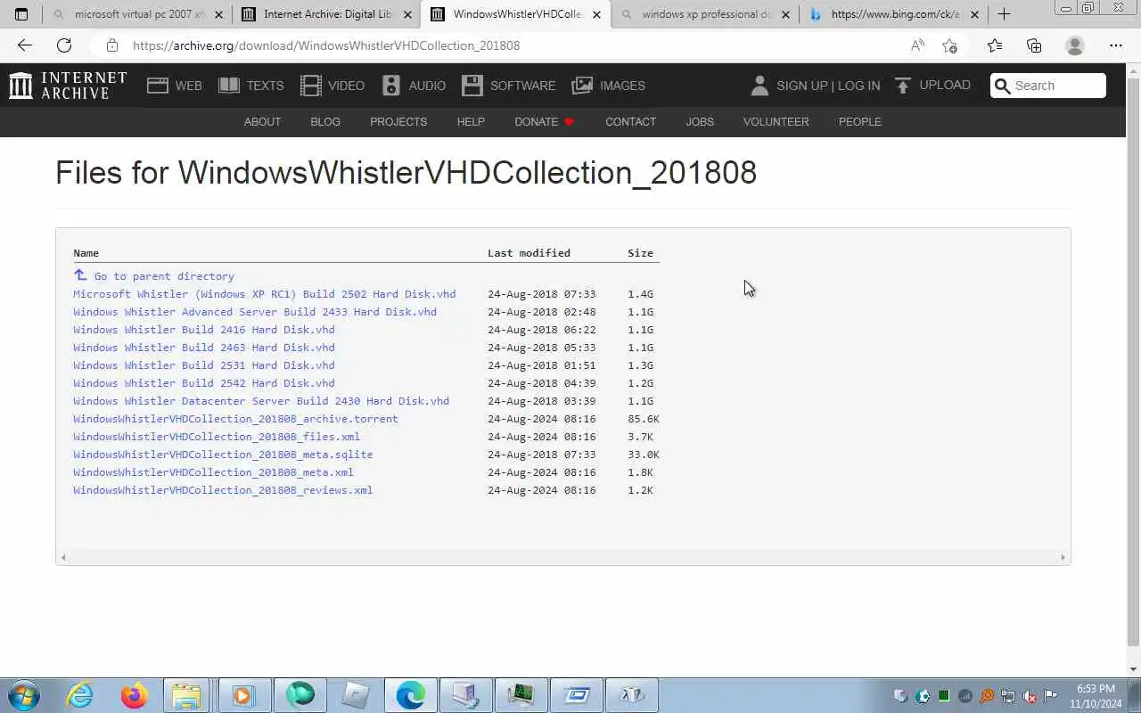
Task: Download Whistler Advanced Server Build 2433 vhd
Action: tap(255, 311)
